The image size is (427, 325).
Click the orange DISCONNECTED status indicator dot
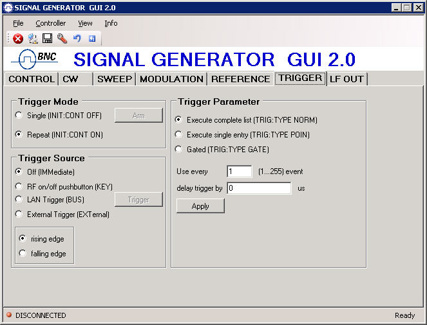click(x=9, y=315)
